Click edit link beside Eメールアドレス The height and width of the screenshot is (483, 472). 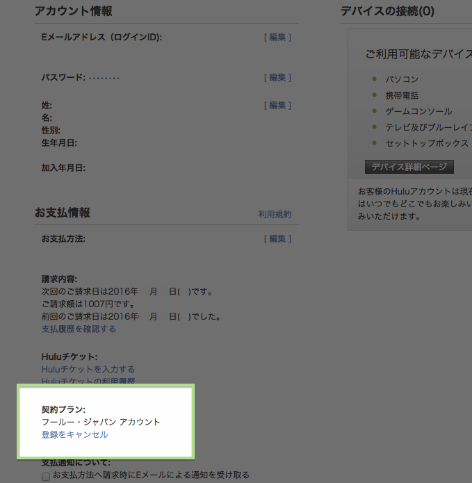pos(277,37)
